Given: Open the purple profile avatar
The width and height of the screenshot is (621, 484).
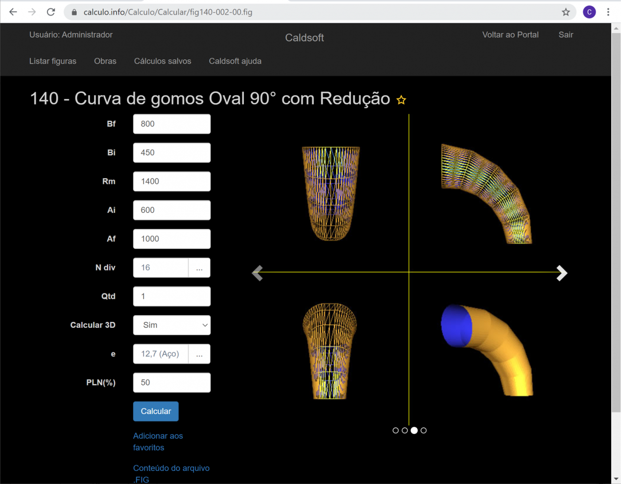Looking at the screenshot, I should click(589, 12).
